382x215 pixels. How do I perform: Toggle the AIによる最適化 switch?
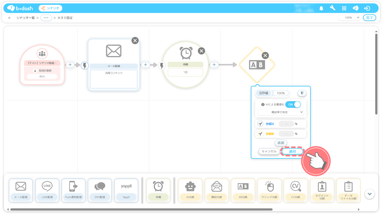[x=293, y=105]
